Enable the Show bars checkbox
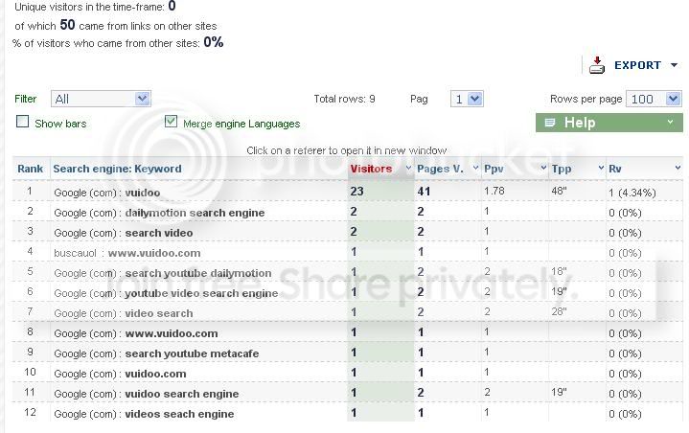The image size is (689, 433). coord(22,122)
